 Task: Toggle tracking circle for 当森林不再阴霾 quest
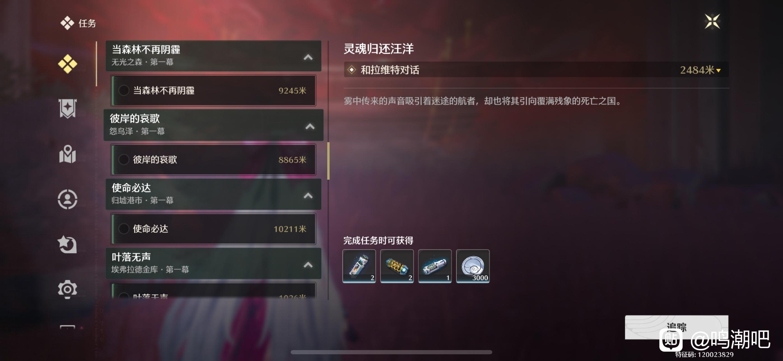coord(124,91)
